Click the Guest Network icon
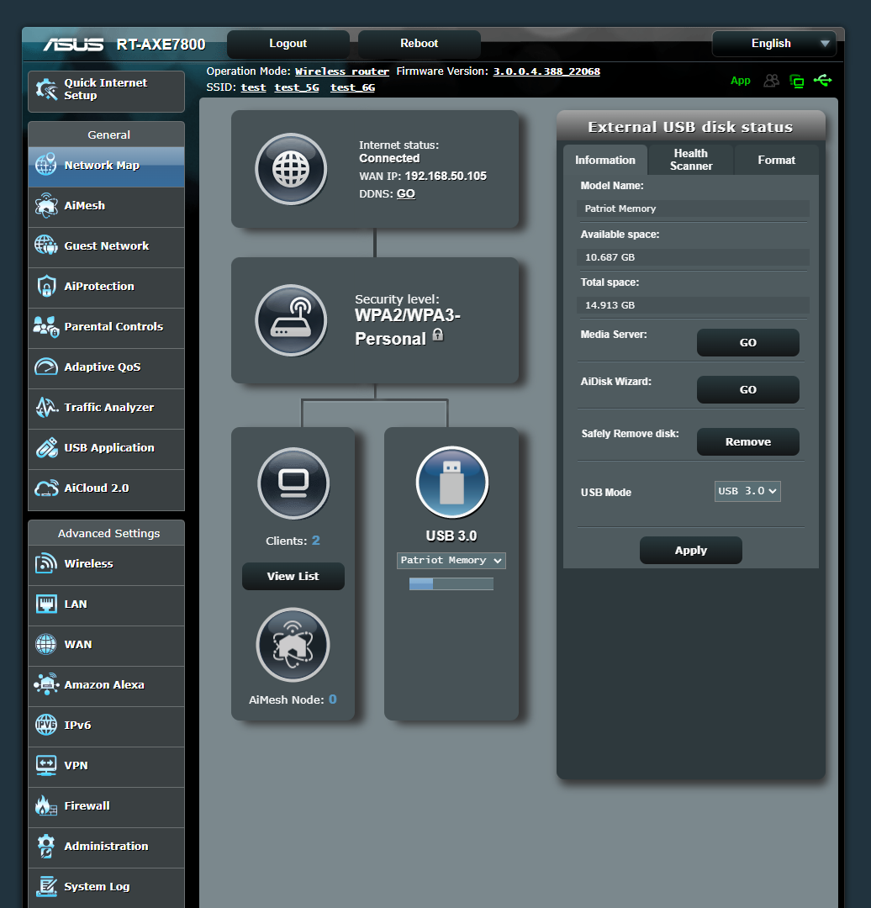Image resolution: width=871 pixels, height=908 pixels. point(46,245)
